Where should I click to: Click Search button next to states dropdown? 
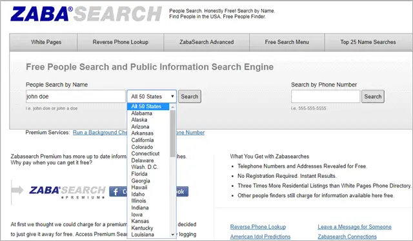point(190,96)
